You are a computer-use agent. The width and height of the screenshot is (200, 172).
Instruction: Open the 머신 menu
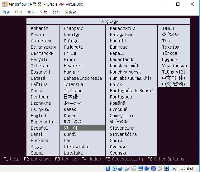[19, 12]
